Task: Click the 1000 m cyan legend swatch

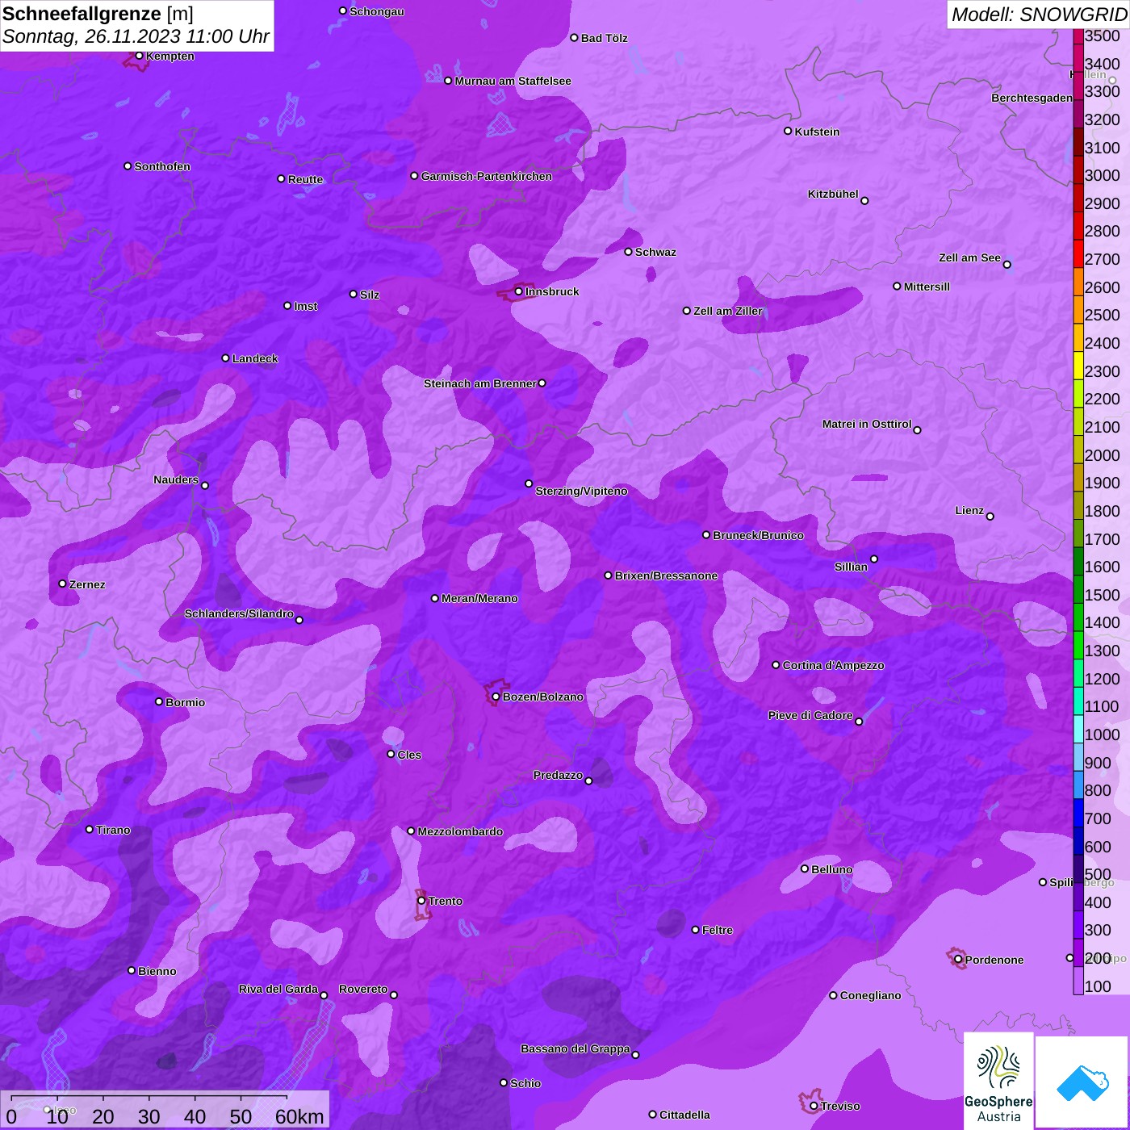Action: pos(1078,729)
